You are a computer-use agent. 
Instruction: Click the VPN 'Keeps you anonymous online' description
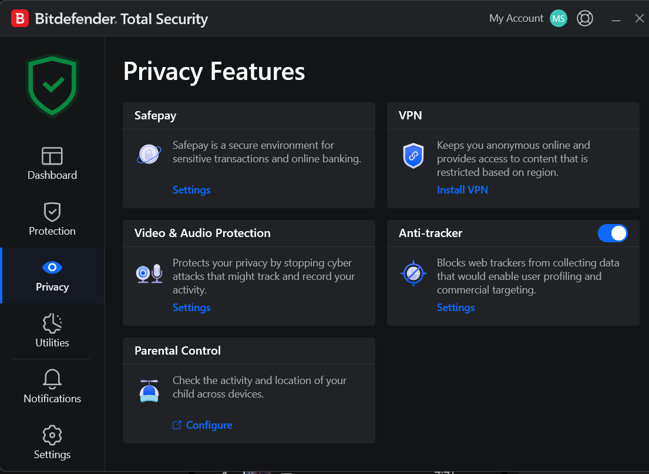pos(513,159)
